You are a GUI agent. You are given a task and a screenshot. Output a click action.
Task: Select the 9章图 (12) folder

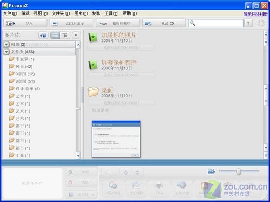coord(22,74)
